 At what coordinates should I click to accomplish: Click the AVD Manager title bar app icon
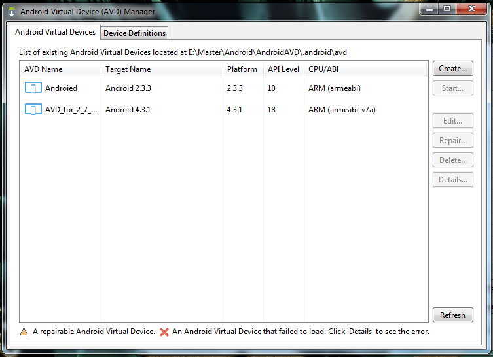pyautogui.click(x=12, y=12)
